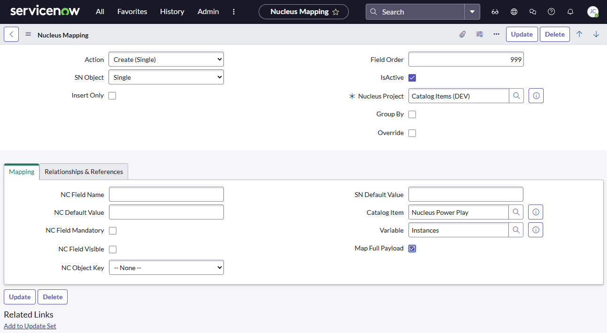The image size is (607, 333).
Task: Favorite the Nucleus Mapping page star
Action: pyautogui.click(x=336, y=12)
